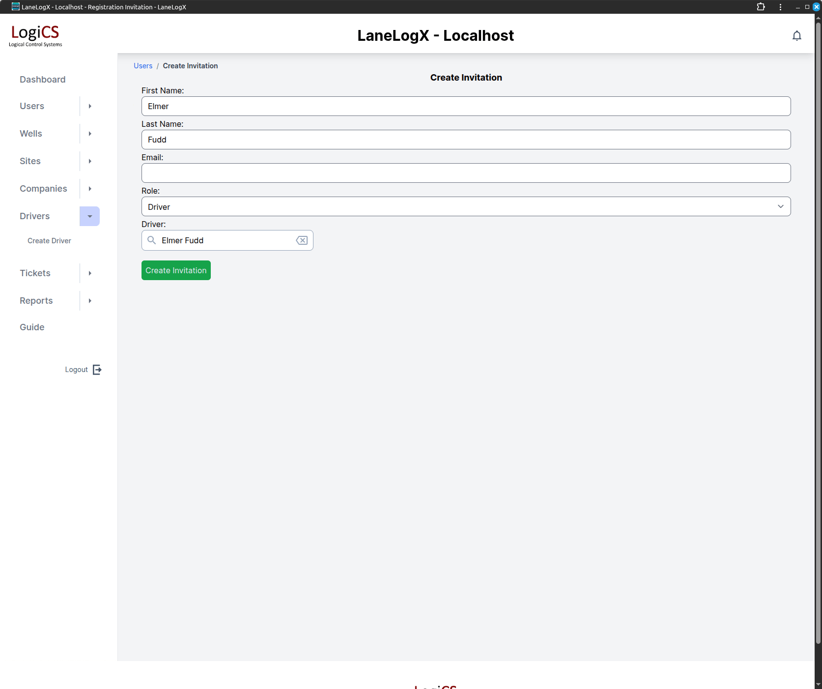Open the notifications bell icon

[x=796, y=36]
